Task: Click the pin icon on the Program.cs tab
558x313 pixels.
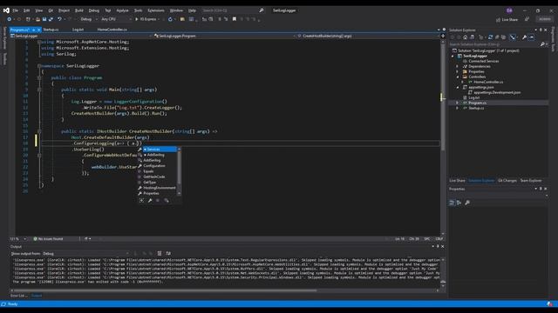Action: coord(34,30)
